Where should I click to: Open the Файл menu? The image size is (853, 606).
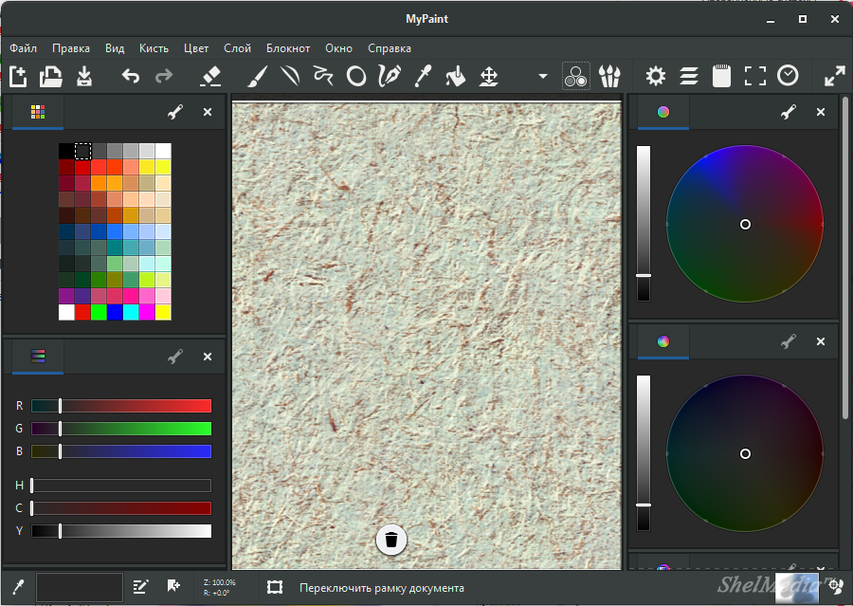point(24,48)
